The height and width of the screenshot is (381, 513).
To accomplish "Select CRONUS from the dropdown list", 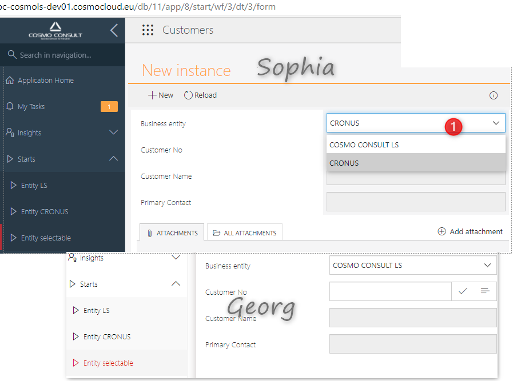I will coord(416,163).
